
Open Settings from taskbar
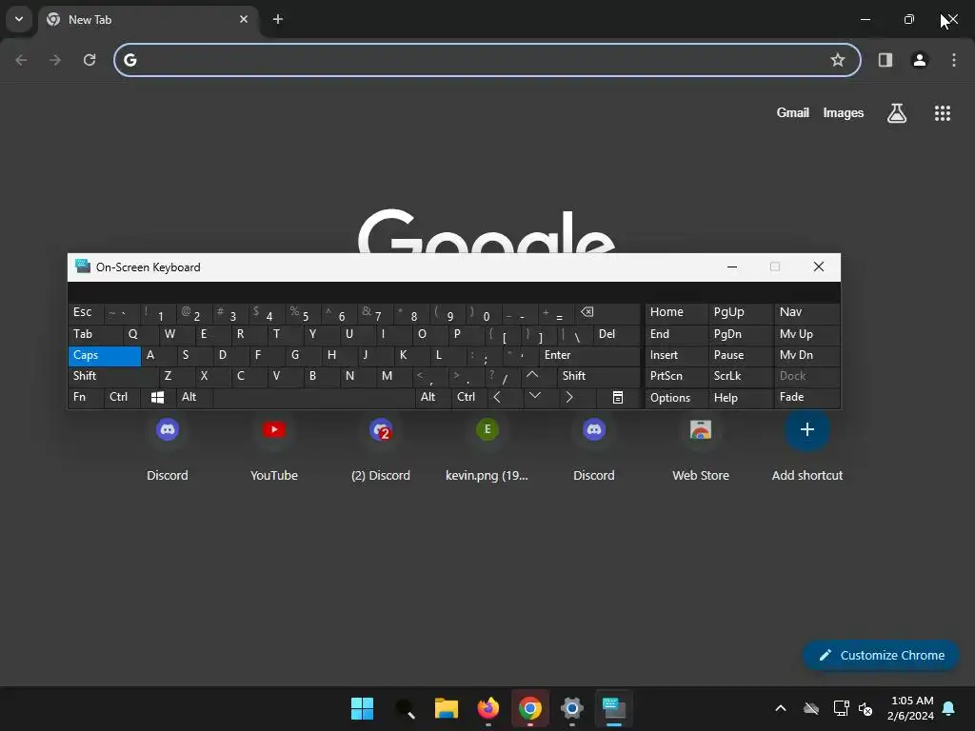tap(572, 708)
